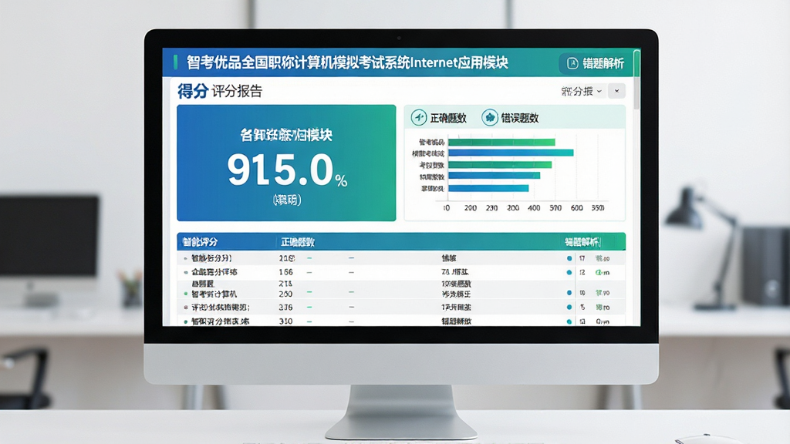
Task: Expand the report type dropdown beside 评分报告
Action: (582, 91)
